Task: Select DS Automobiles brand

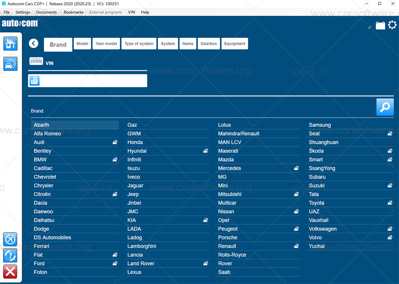Action: pyautogui.click(x=75, y=237)
